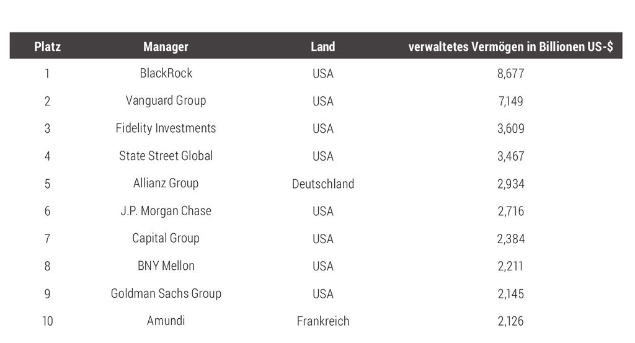Click rank number 10 cell
This screenshot has height=343, width=635.
click(47, 321)
